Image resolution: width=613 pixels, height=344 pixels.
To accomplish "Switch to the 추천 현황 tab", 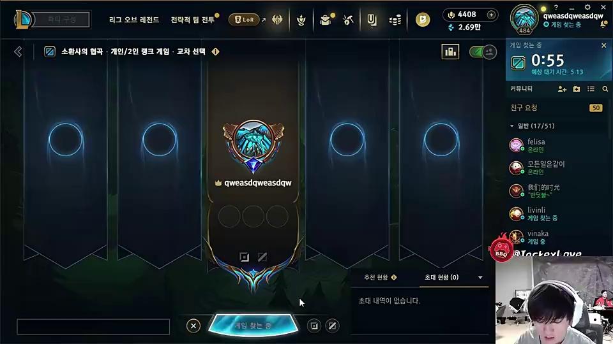I will pos(376,277).
